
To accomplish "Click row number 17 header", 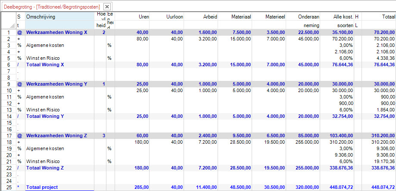I will 8,136.
